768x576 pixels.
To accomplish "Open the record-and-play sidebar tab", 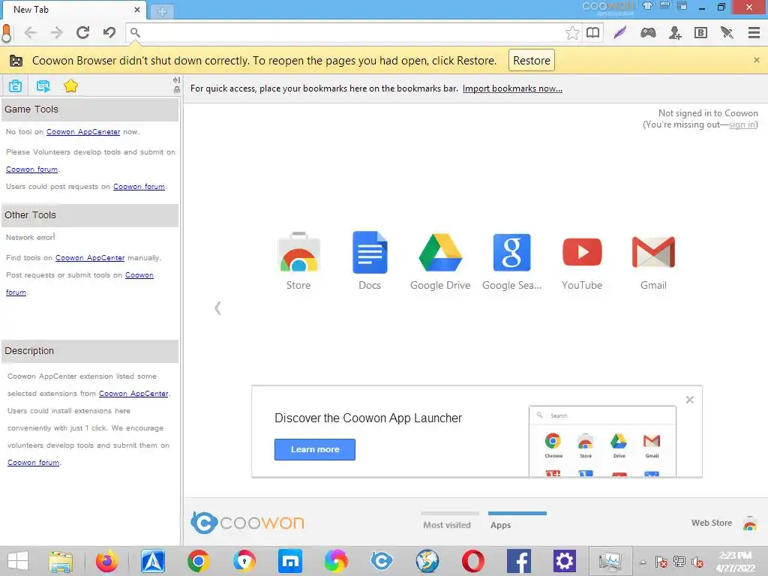I will tap(43, 86).
